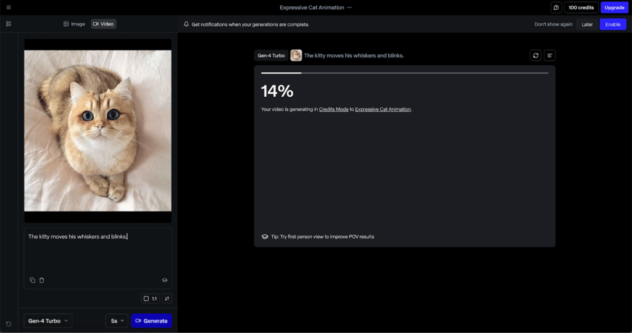Open the 5s duration dropdown
The width and height of the screenshot is (632, 333).
pos(117,321)
